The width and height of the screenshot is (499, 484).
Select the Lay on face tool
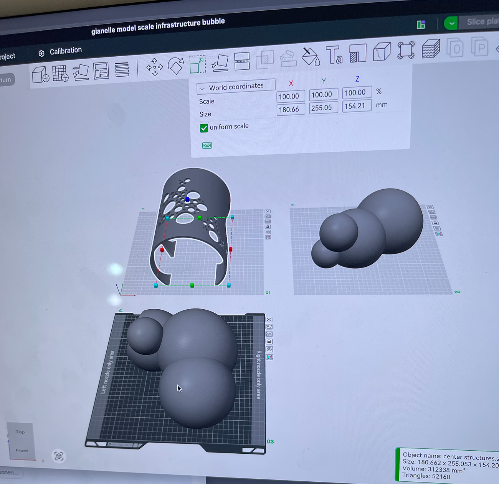pos(220,62)
